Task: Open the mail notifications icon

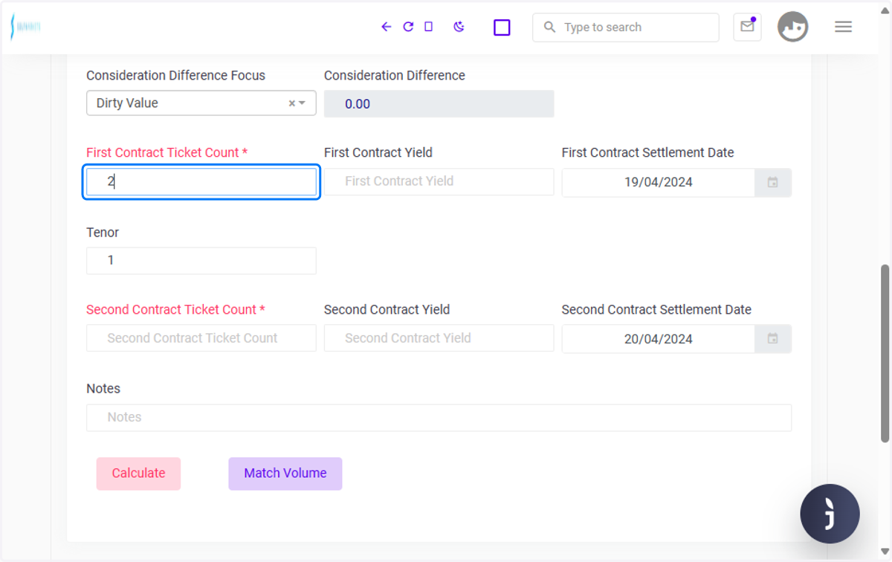Action: 747,28
